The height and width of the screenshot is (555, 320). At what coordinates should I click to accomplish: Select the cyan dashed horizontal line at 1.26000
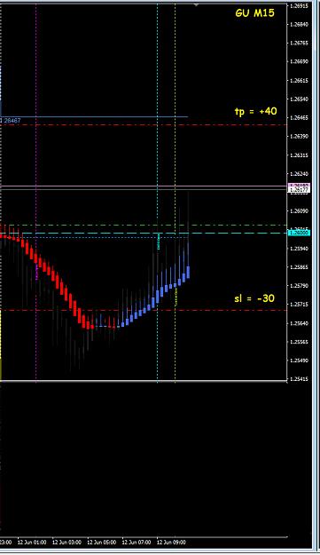[143, 233]
